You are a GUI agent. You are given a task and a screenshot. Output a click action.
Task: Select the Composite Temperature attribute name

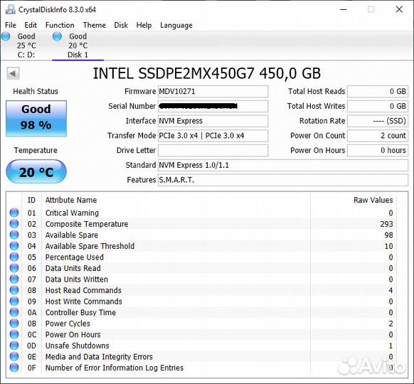coord(87,224)
